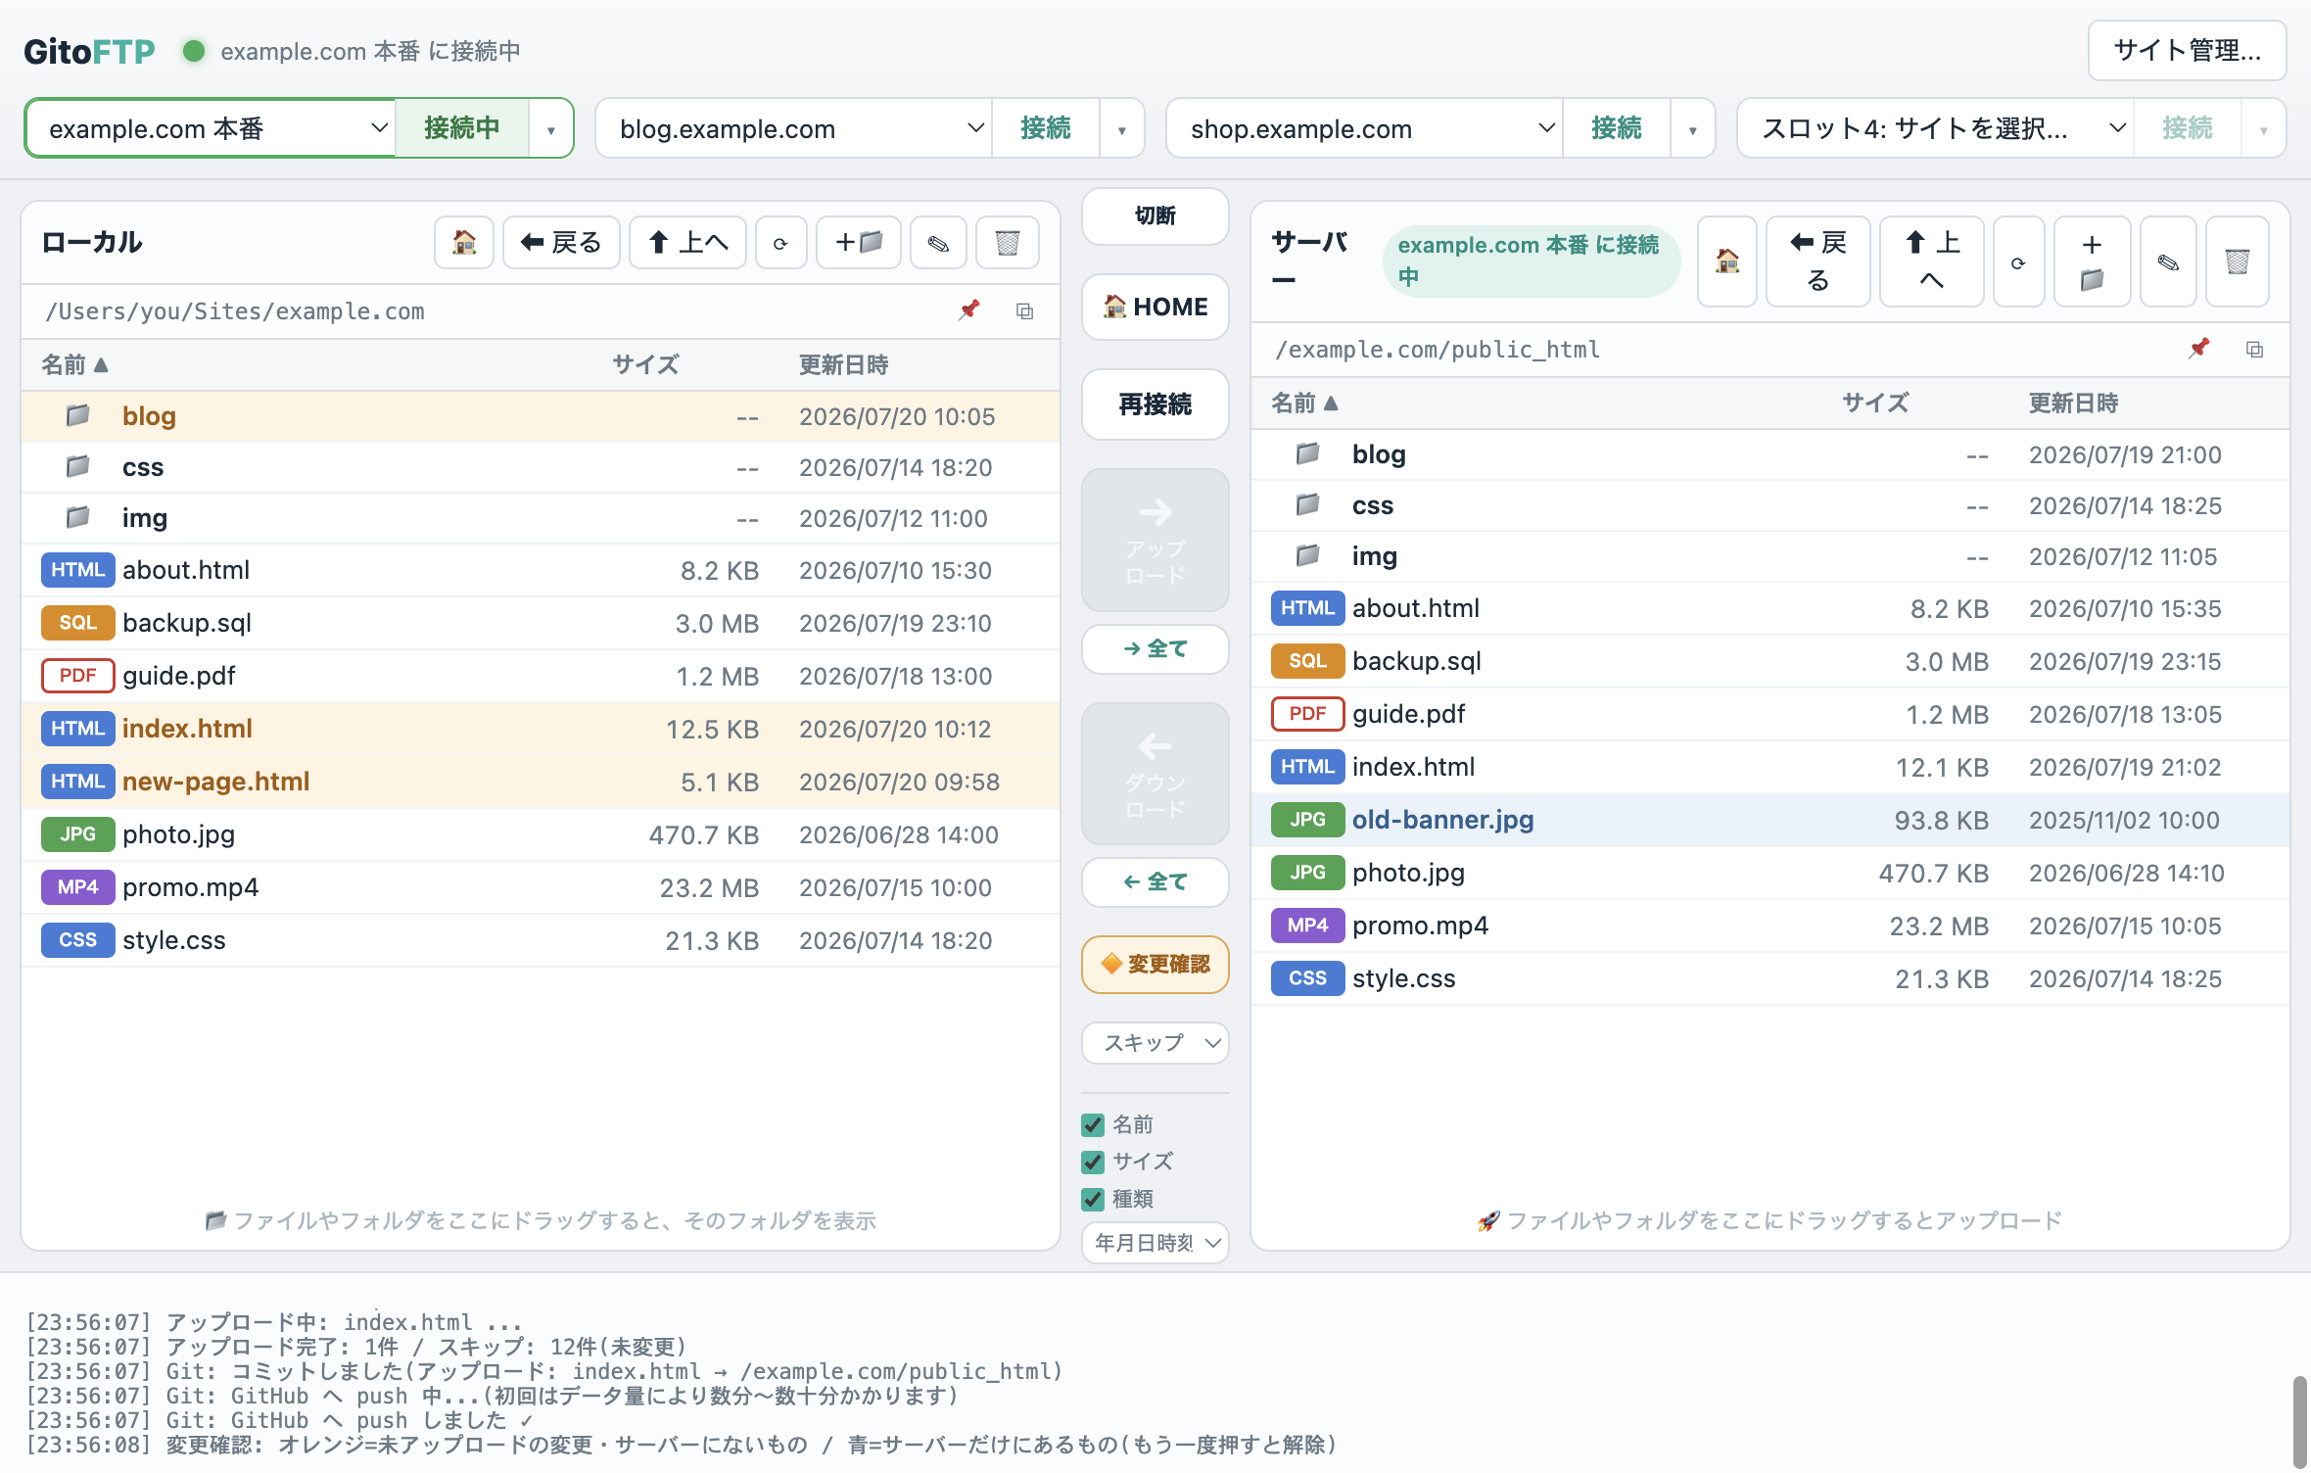
Task: Toggle the 種類 comparison checkbox
Action: (1093, 1200)
